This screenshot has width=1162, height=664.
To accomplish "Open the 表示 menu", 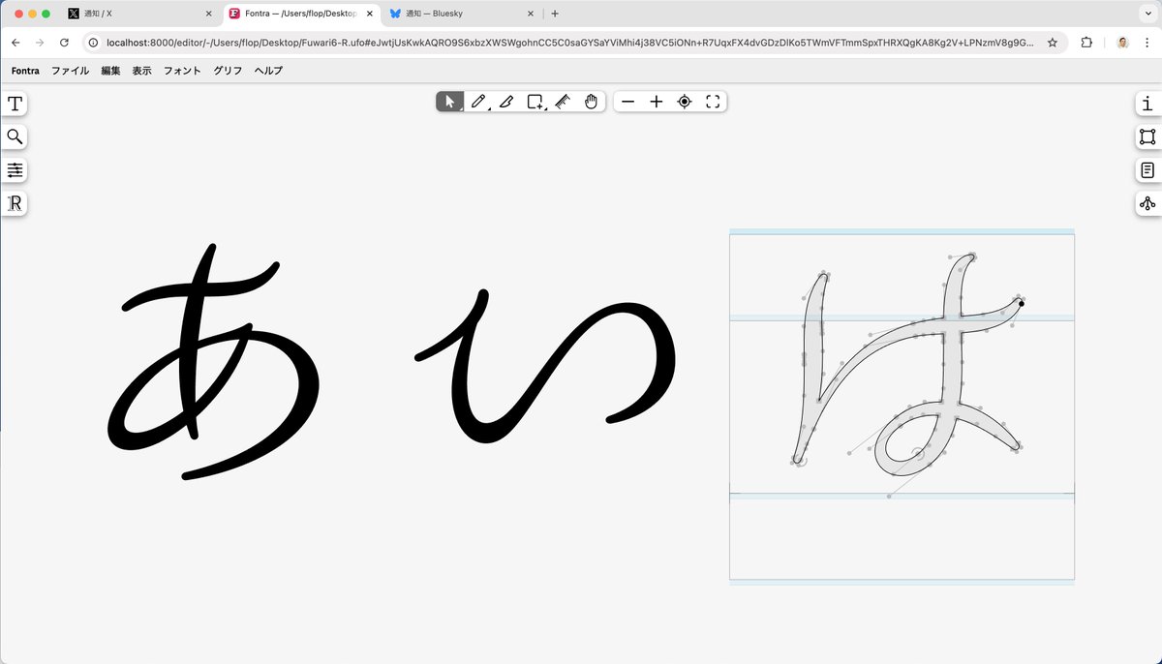I will pyautogui.click(x=141, y=71).
